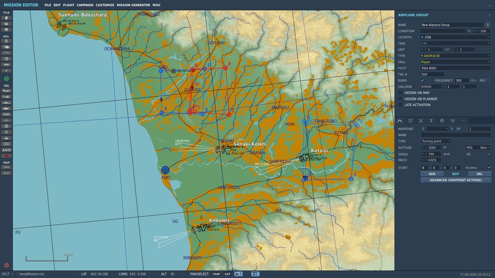495x278 pixels.
Task: Open the failures tab circle-slash icon
Action: click(x=442, y=121)
